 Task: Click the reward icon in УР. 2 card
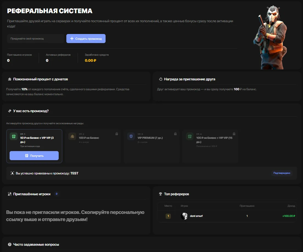tap(72, 137)
